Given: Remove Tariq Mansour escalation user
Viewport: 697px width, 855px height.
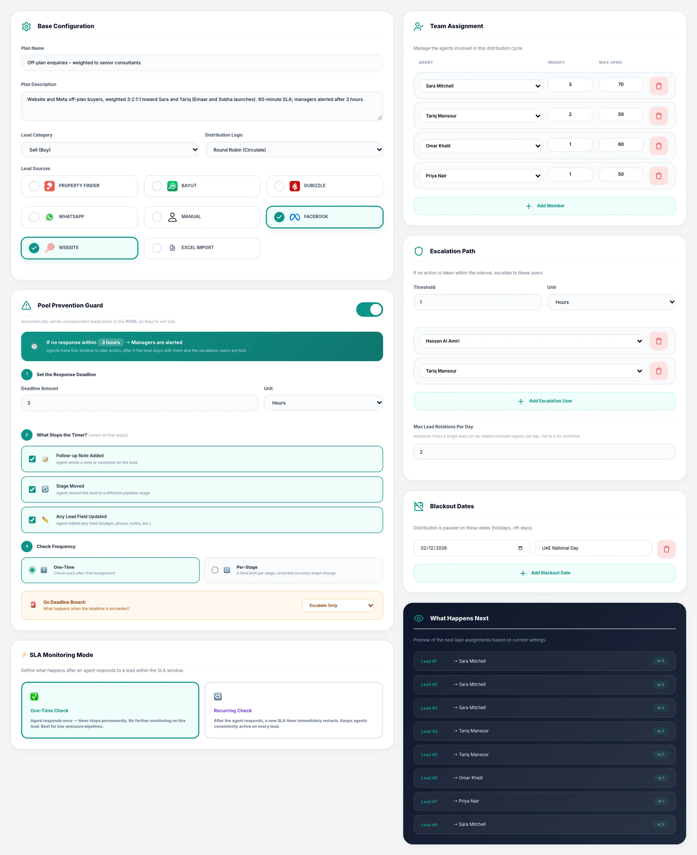Looking at the screenshot, I should (658, 371).
